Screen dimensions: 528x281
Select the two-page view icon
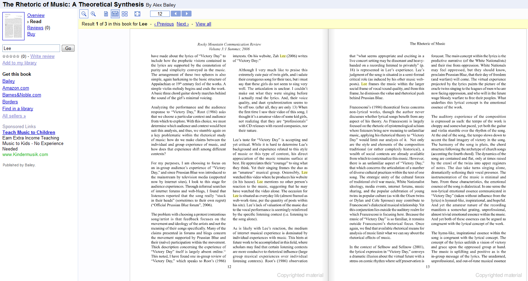point(115,14)
